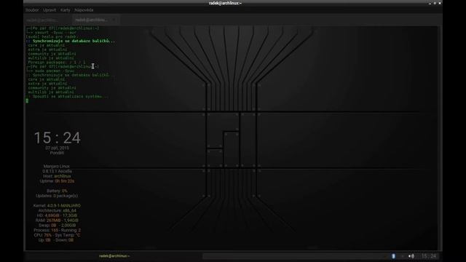The image size is (466, 262).
Task: Click the green terminal cursor block
Action: point(27,101)
